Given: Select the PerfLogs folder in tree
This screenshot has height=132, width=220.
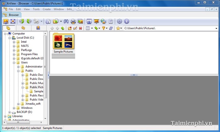Looking at the screenshot, I should click(x=26, y=50).
